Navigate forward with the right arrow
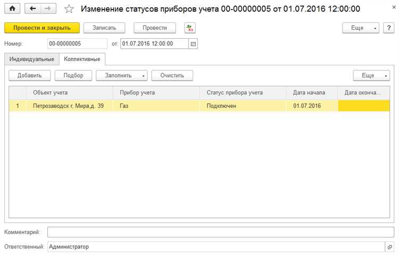The image size is (399, 255). (48, 8)
